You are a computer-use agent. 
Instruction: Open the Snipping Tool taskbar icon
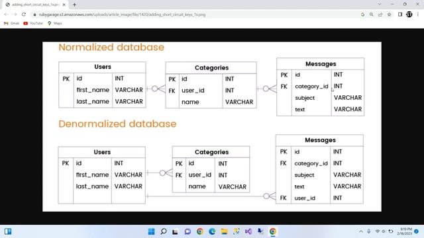(237, 231)
